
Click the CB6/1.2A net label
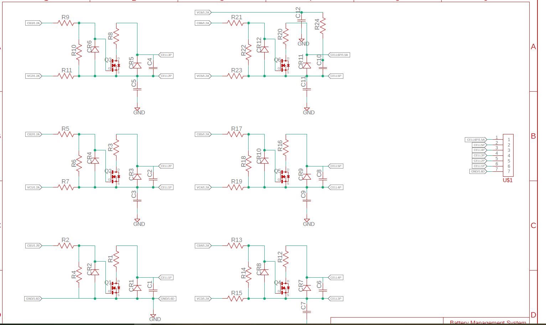click(x=203, y=23)
